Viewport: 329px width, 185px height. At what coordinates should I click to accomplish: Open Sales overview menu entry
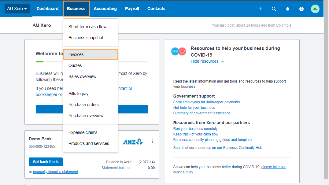coord(91,76)
